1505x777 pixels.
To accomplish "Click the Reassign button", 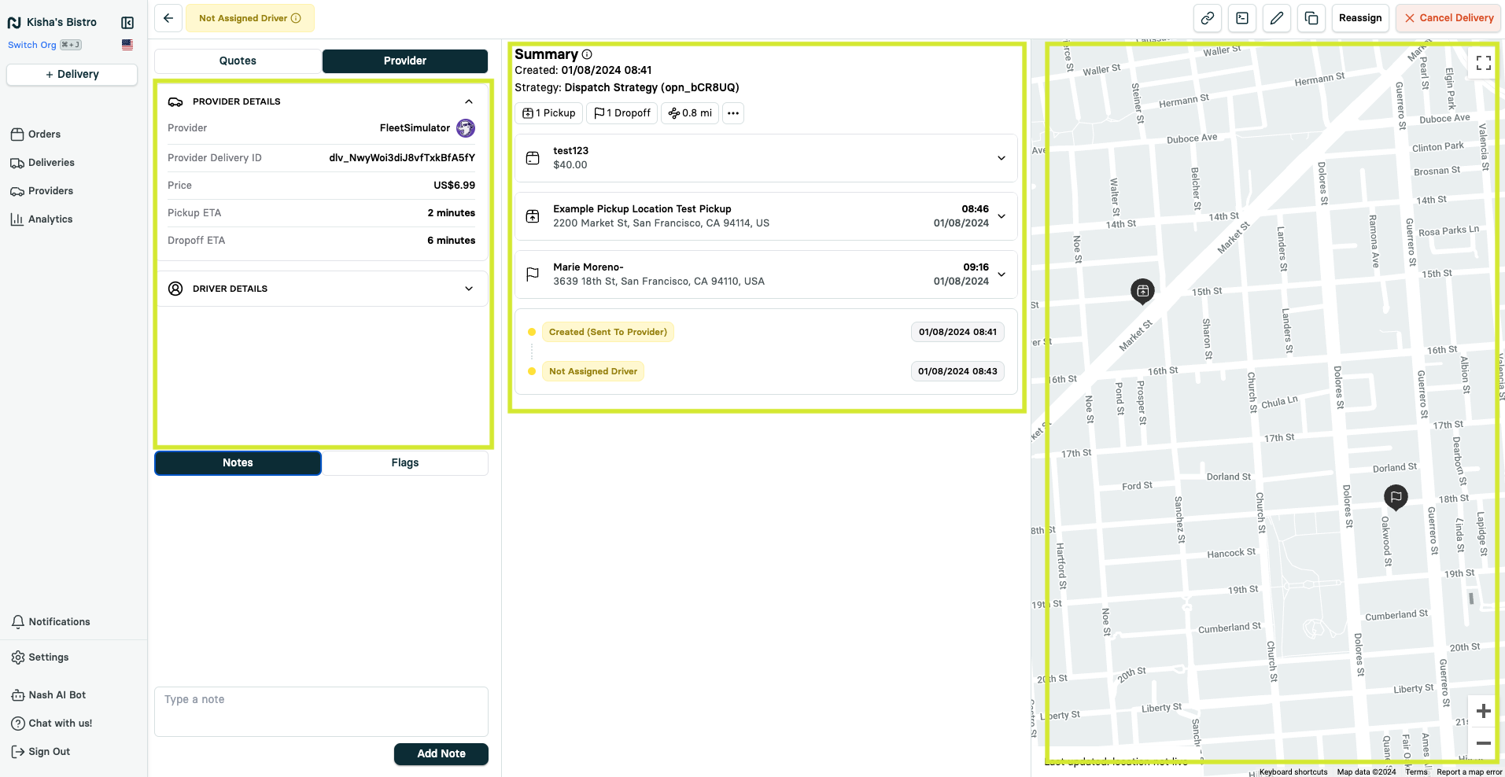I will pyautogui.click(x=1359, y=18).
